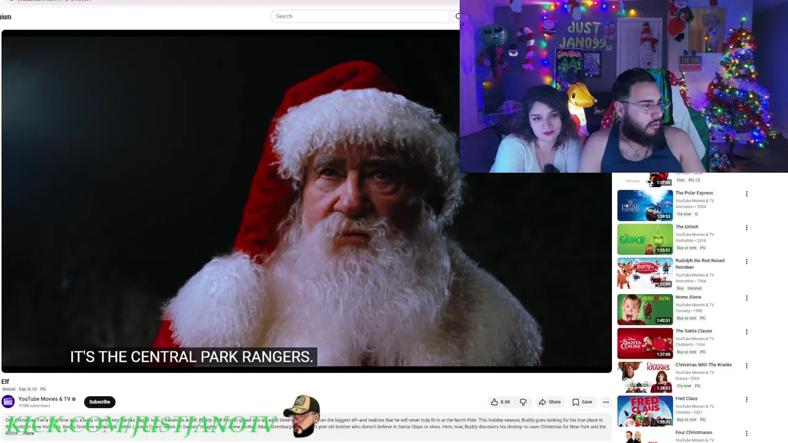Screen dimensions: 788x443
Task: Subscribe to YouTube Movies & TV
Action: (x=99, y=402)
